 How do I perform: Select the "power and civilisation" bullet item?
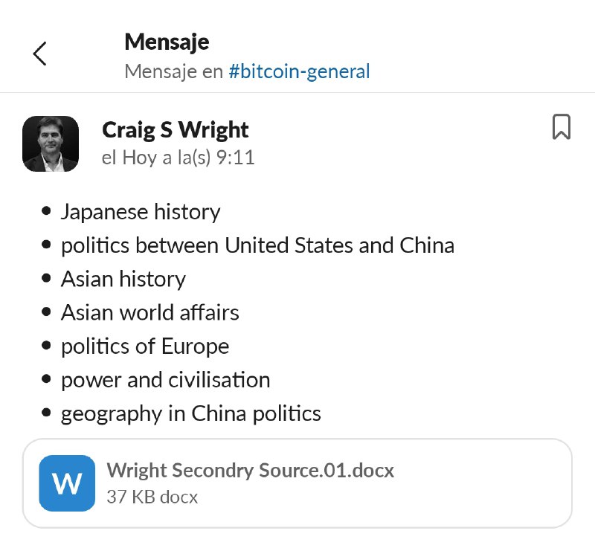(165, 380)
